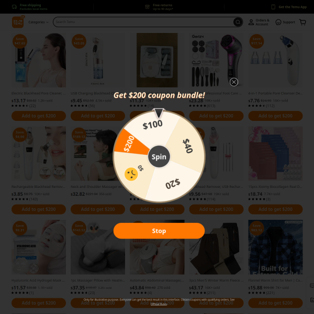Open the 15pcs Xiomy Biocollagen product image

pyautogui.click(x=275, y=153)
